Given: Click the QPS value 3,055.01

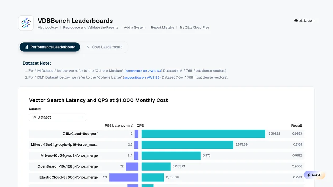Looking at the screenshot, I should (179, 166).
